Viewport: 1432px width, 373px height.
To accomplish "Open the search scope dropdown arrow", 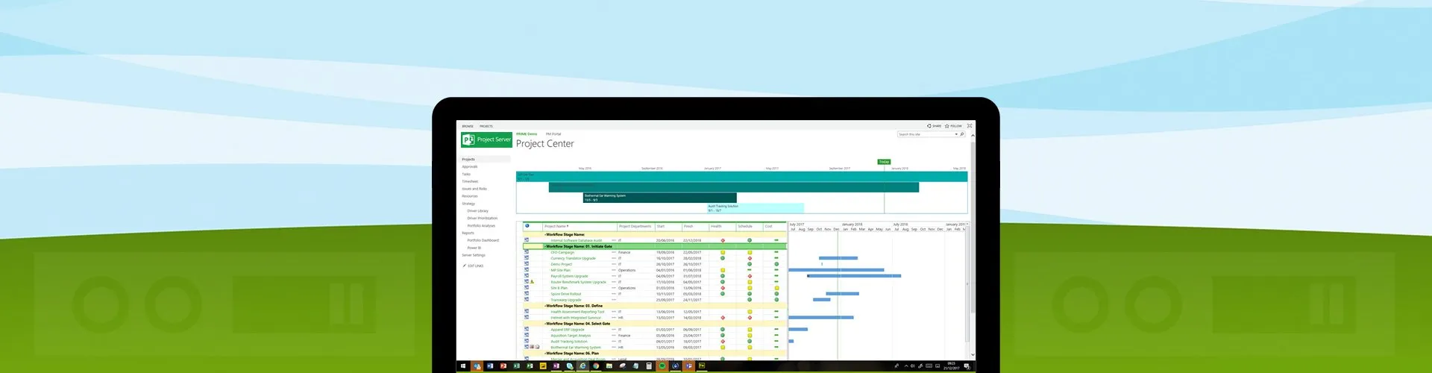I will click(956, 134).
